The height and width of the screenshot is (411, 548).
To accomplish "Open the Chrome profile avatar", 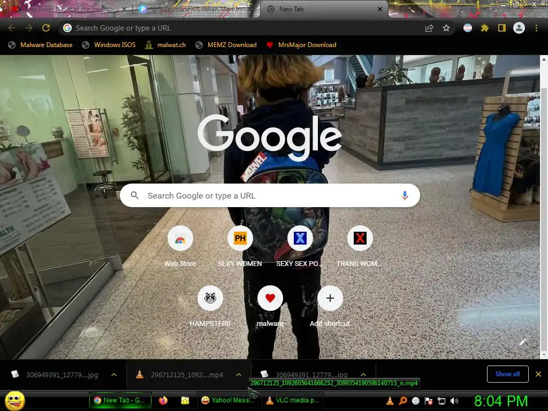I will click(519, 28).
